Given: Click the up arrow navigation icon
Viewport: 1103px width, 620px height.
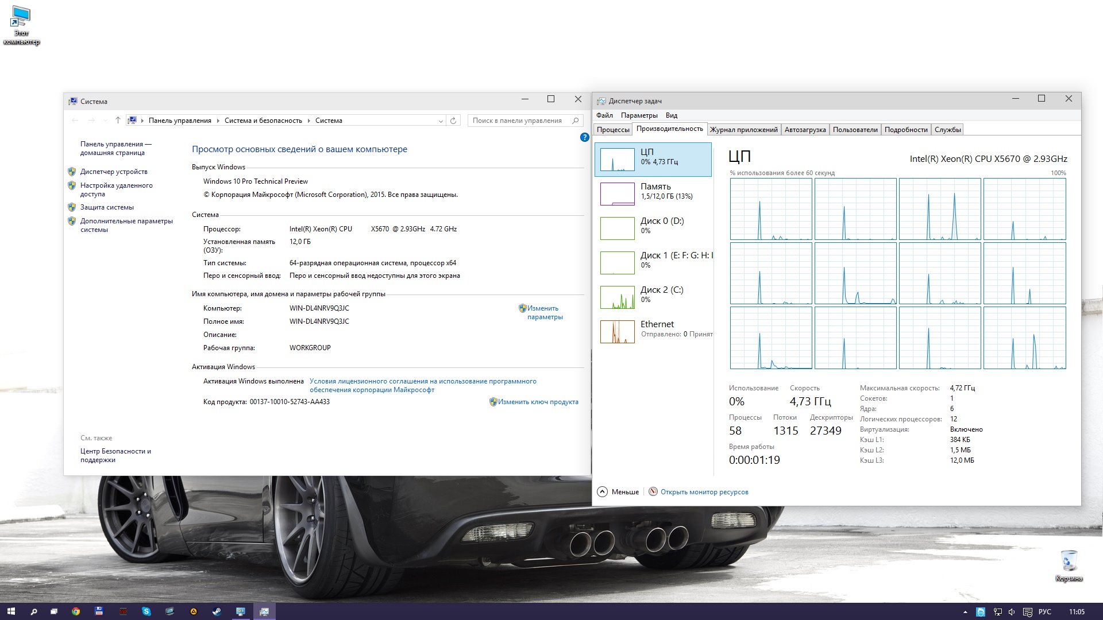Looking at the screenshot, I should [118, 121].
